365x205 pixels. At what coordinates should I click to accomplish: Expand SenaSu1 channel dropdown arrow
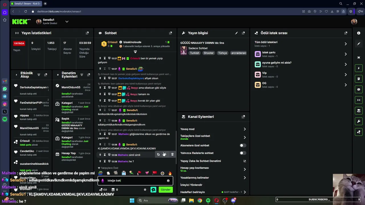67,22
